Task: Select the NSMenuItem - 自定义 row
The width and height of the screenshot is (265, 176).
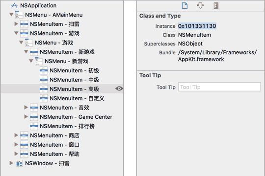Action: pos(62,98)
